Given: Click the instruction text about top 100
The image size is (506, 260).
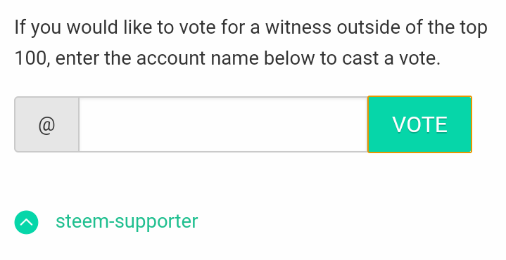Looking at the screenshot, I should tap(251, 43).
